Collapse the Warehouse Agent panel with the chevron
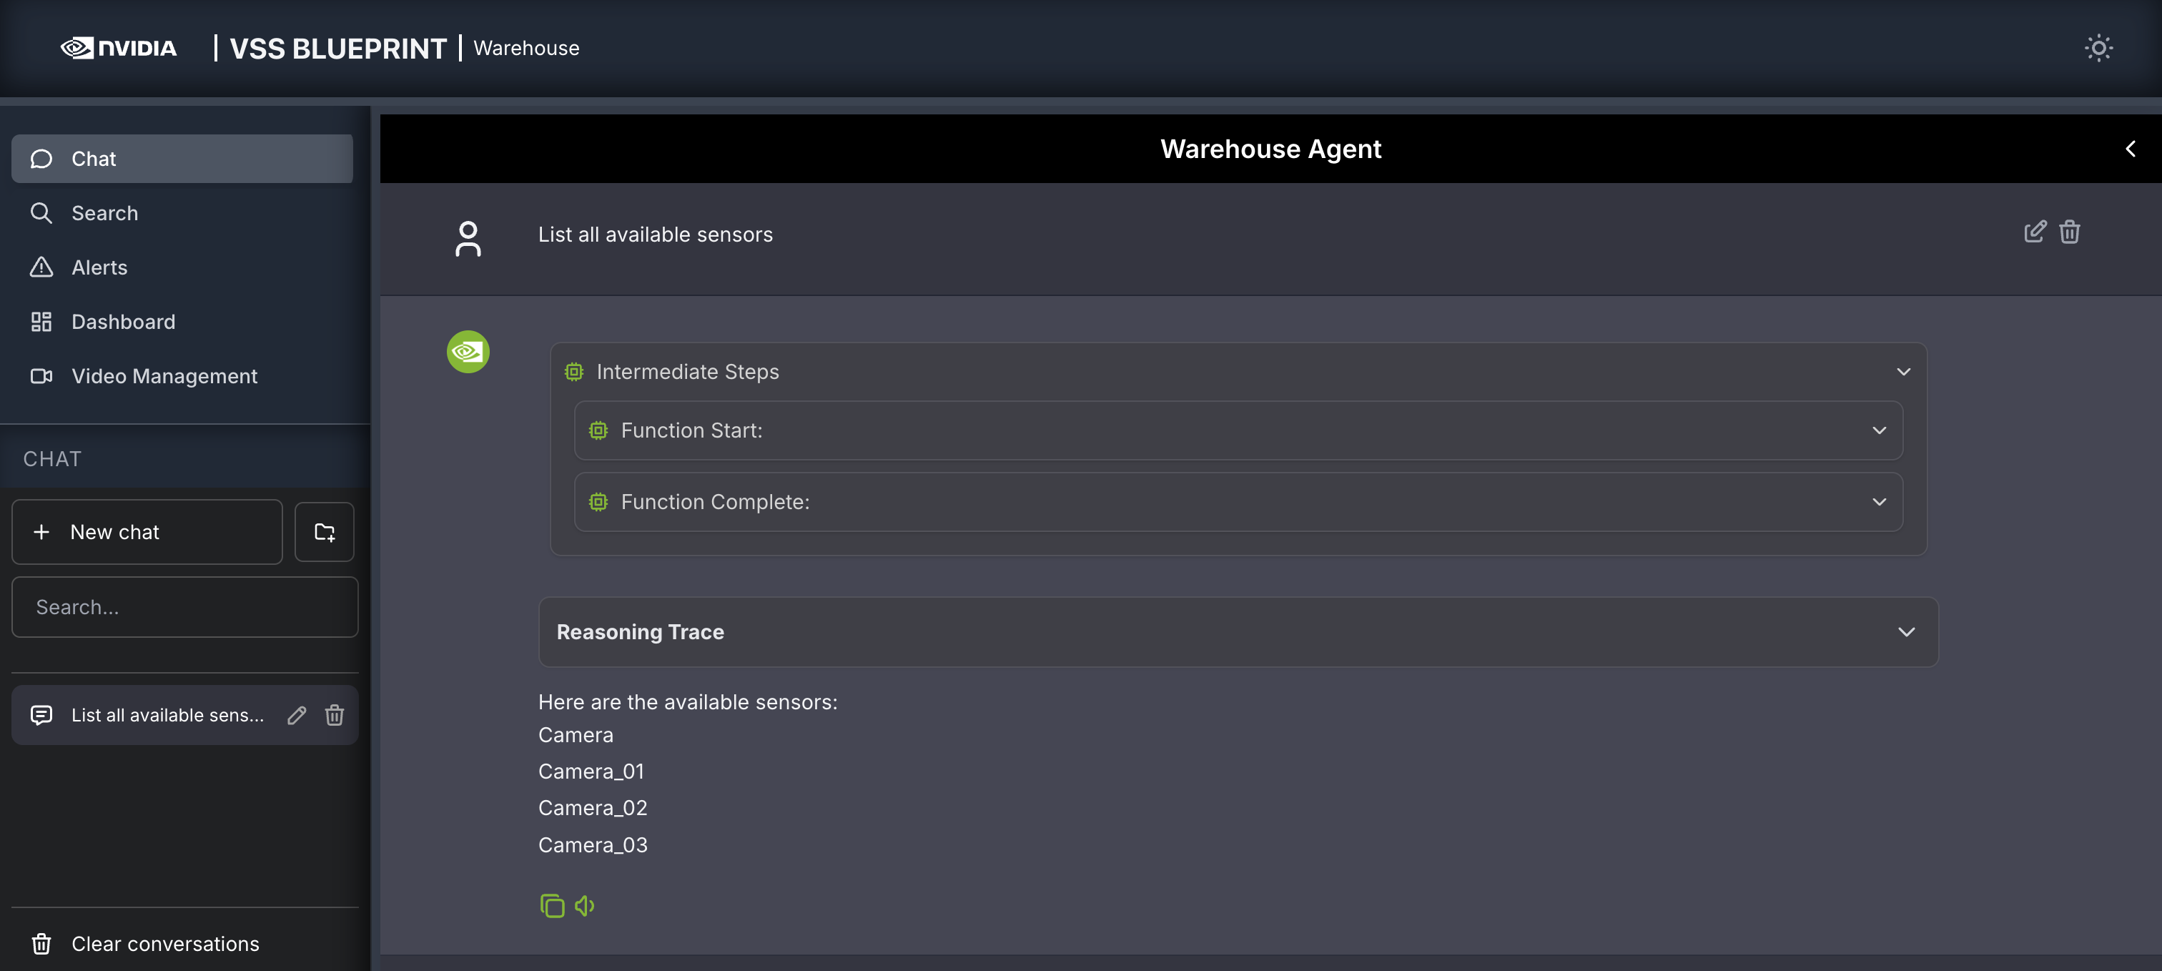 click(2129, 149)
